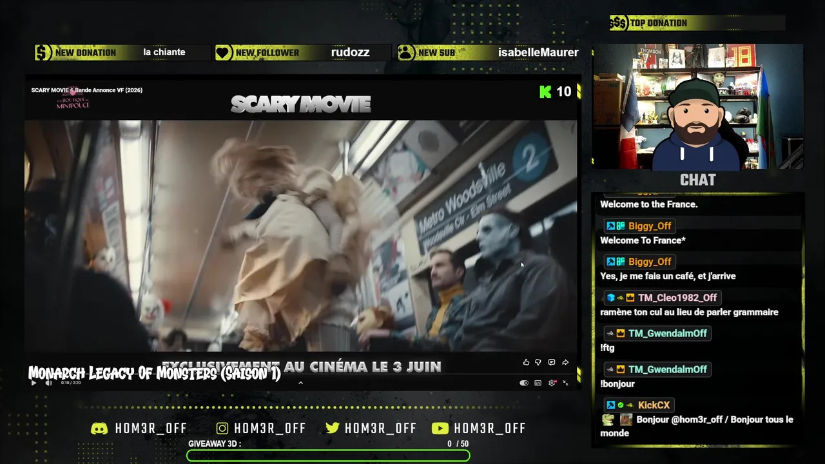Click the Instagram logo icon

[222, 429]
